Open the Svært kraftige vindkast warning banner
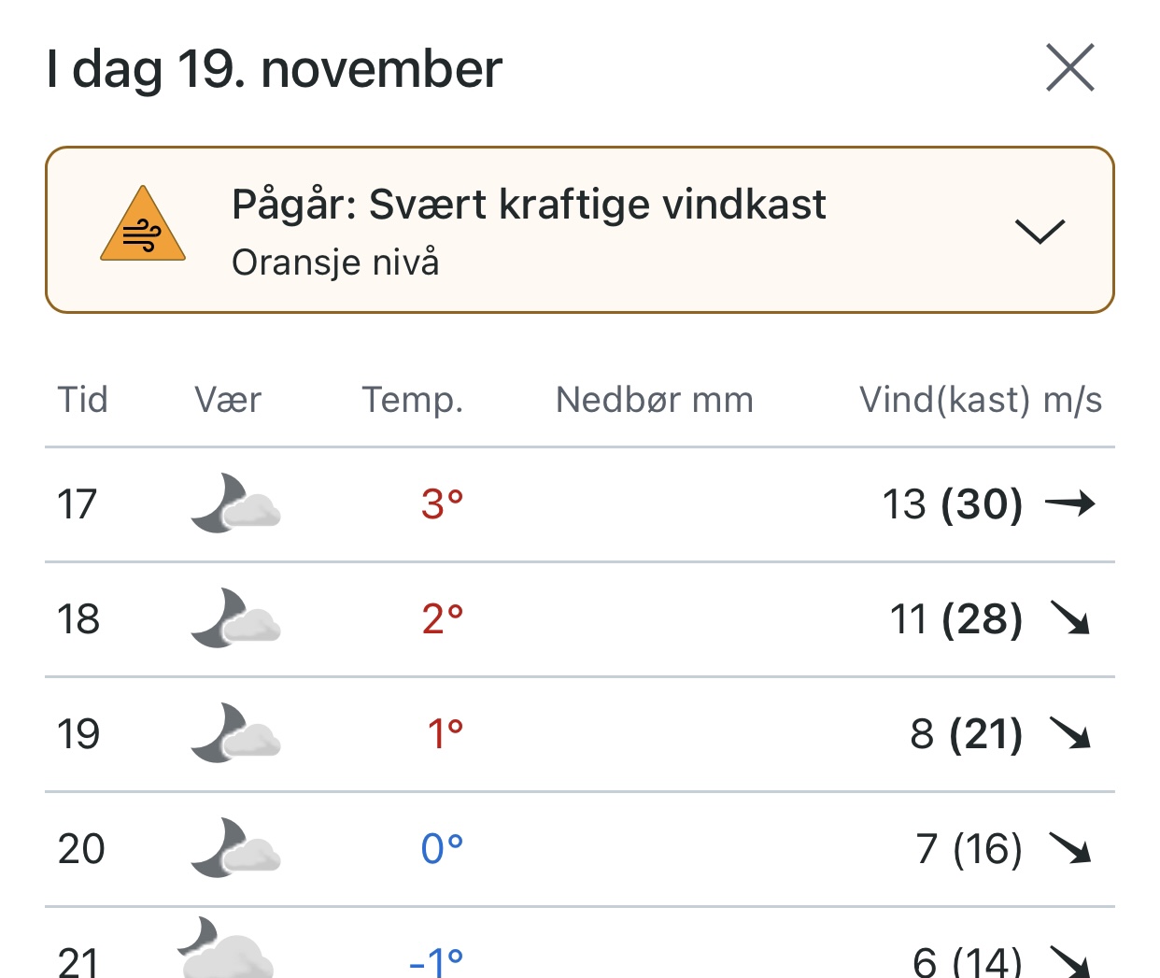The height and width of the screenshot is (978, 1160). coord(580,230)
